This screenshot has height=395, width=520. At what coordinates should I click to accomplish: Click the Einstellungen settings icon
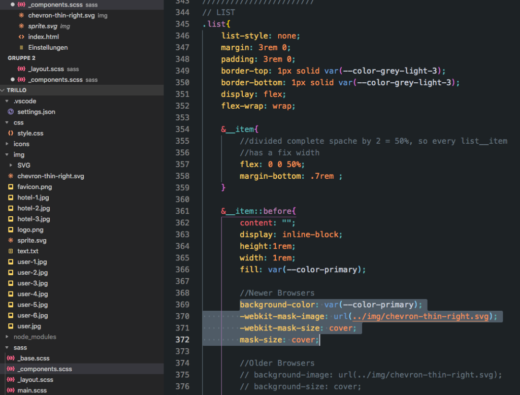click(x=21, y=47)
